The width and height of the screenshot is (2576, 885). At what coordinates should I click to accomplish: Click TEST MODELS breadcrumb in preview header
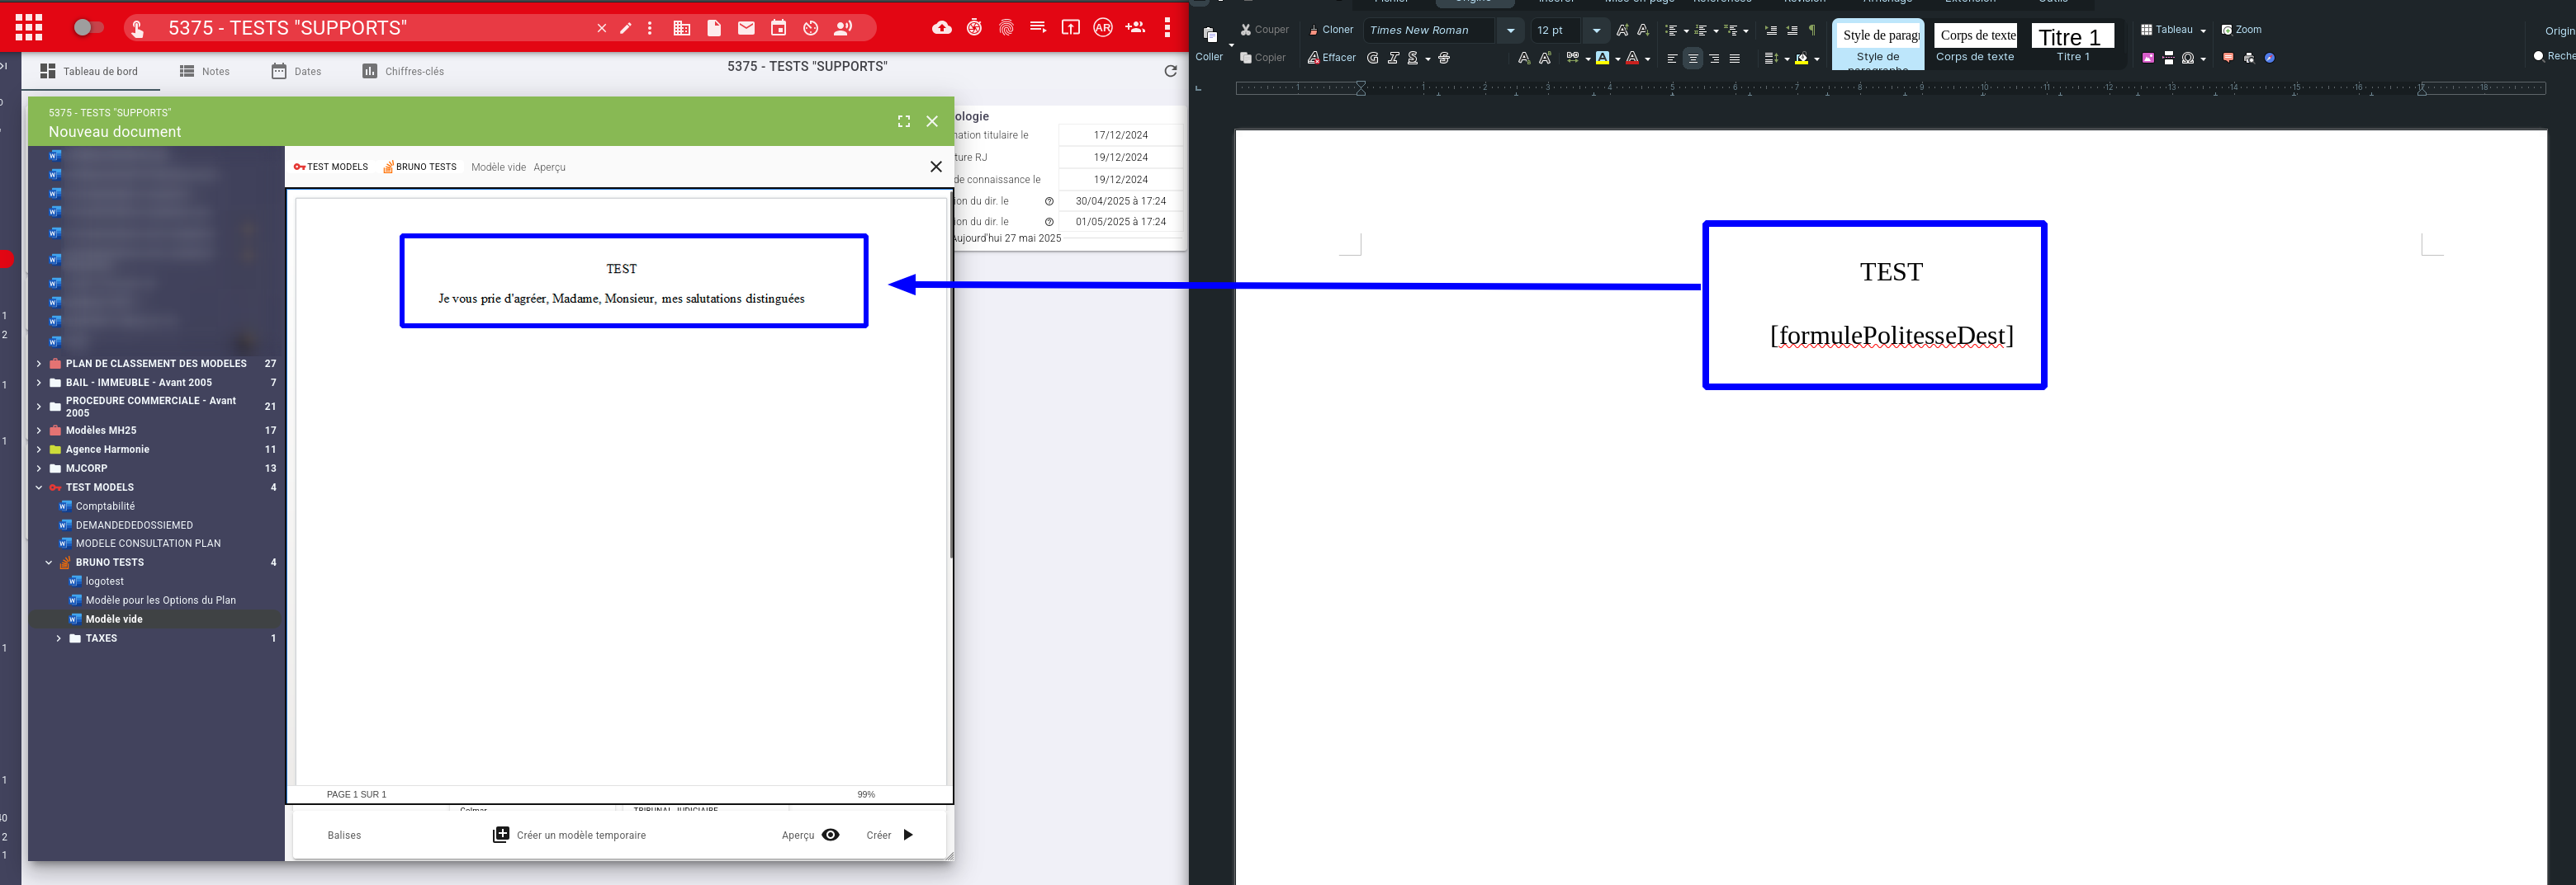click(331, 167)
